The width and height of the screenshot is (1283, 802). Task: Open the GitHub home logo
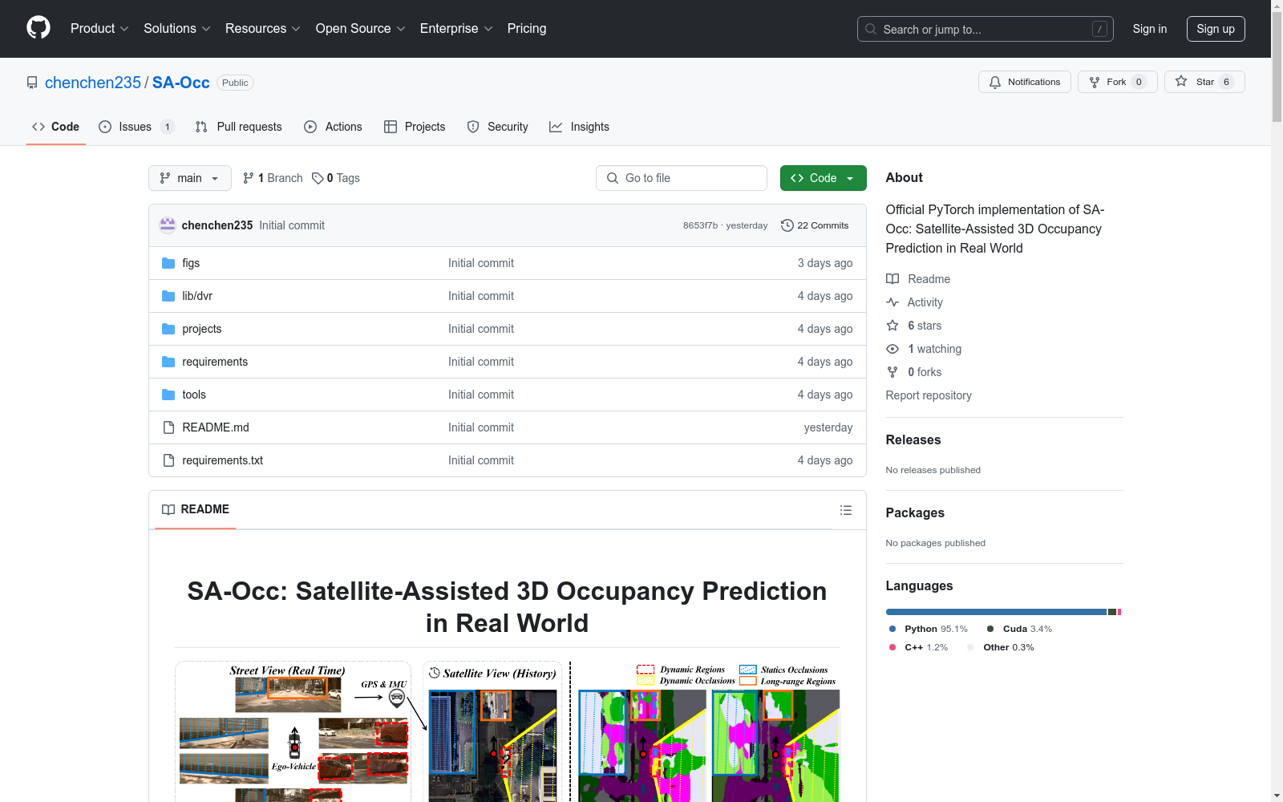tap(38, 28)
